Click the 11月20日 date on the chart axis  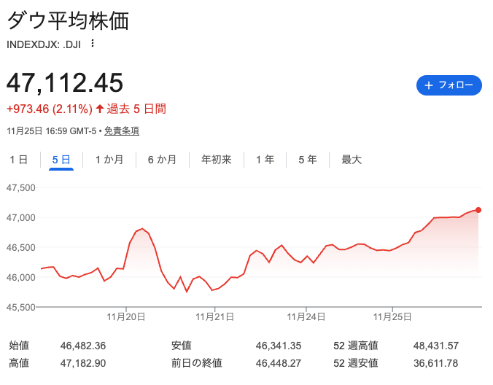(126, 317)
